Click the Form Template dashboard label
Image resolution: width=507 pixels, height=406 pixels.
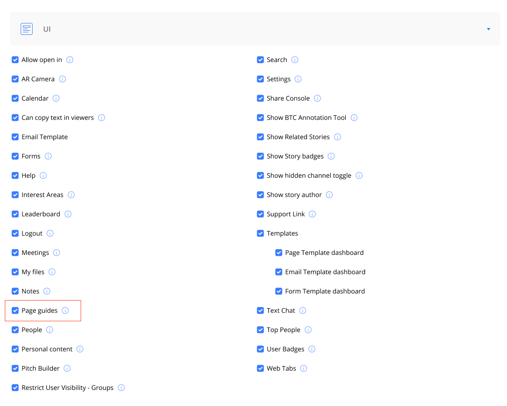(325, 291)
